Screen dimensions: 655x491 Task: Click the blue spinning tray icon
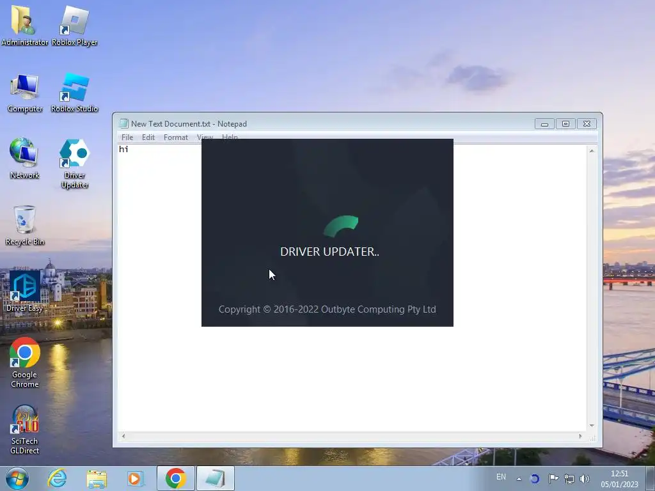tap(535, 479)
